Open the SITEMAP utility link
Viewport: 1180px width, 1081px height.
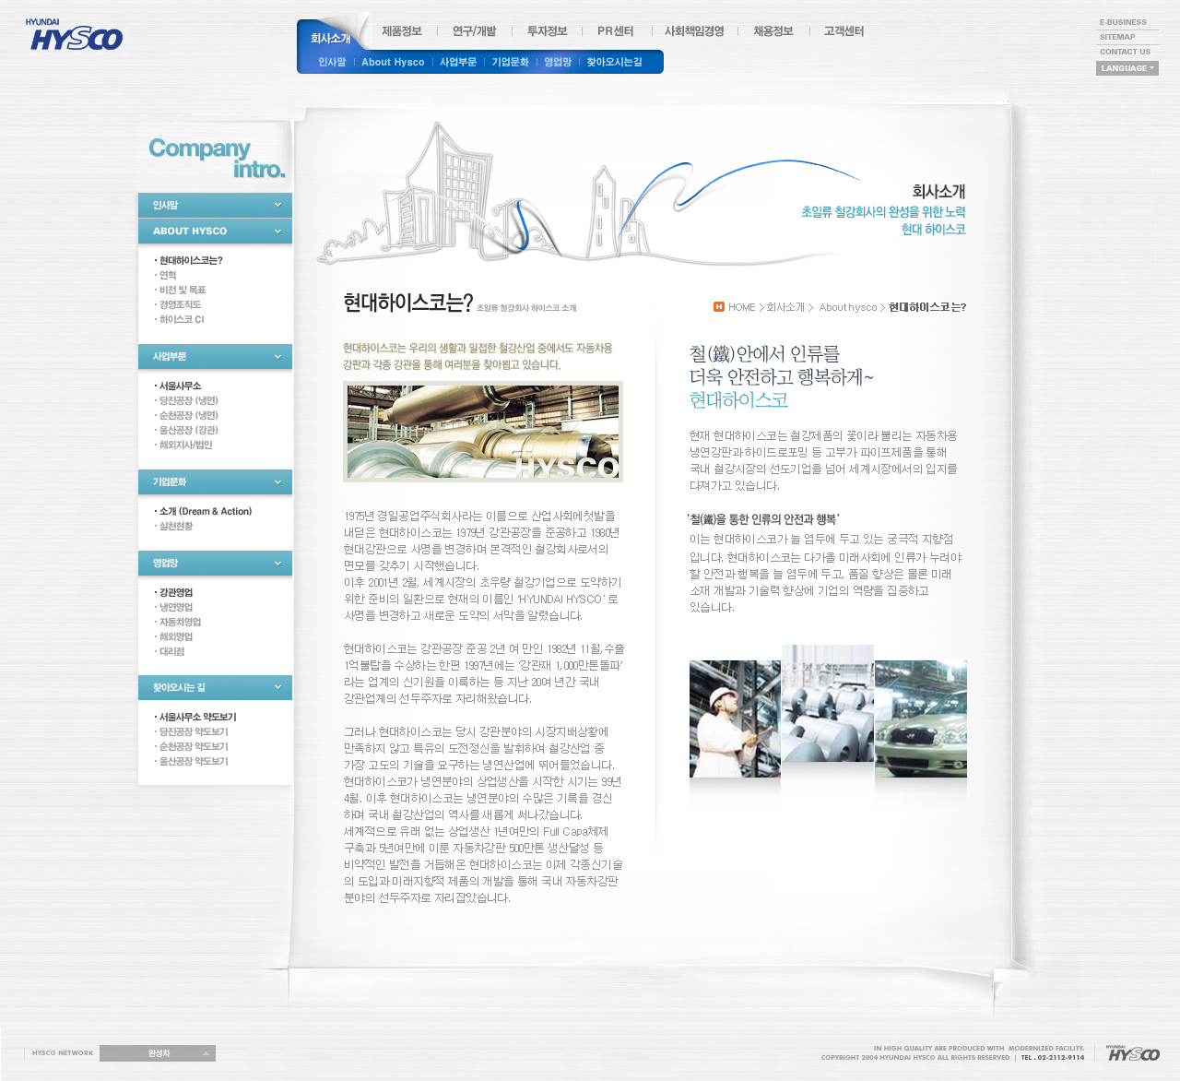click(1117, 37)
